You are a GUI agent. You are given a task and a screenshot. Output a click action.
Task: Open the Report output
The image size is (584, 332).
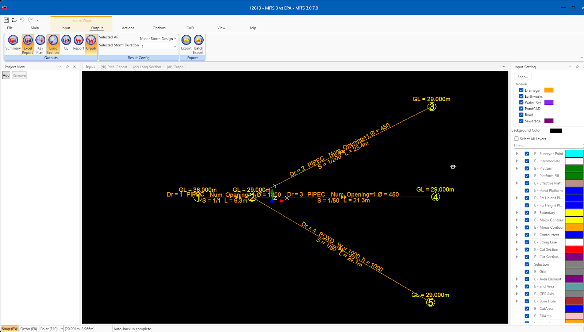[x=78, y=43]
